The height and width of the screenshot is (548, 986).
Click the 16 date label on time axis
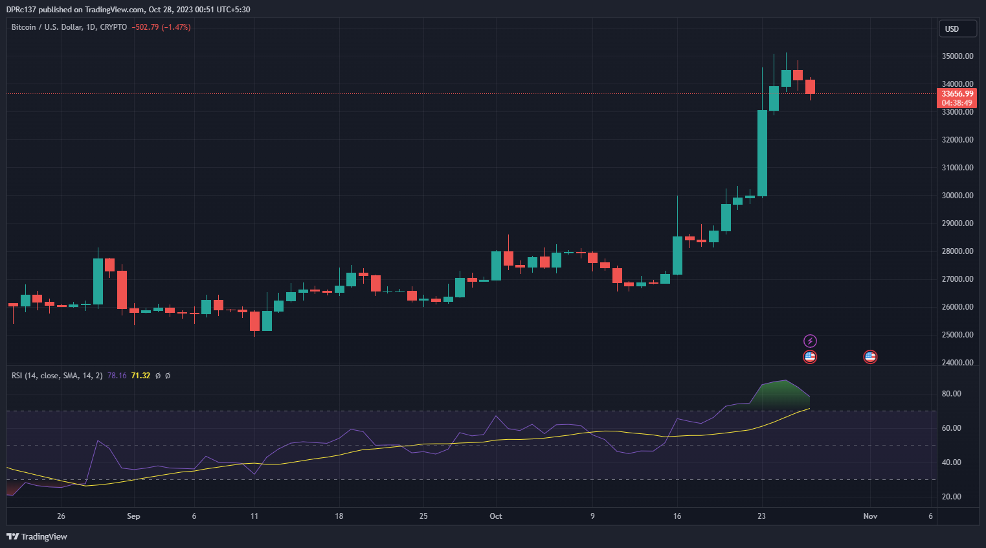tap(677, 516)
